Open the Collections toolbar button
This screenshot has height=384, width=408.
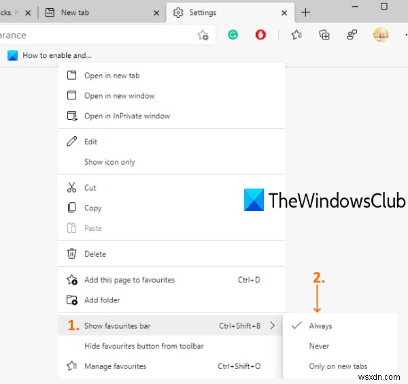(324, 35)
